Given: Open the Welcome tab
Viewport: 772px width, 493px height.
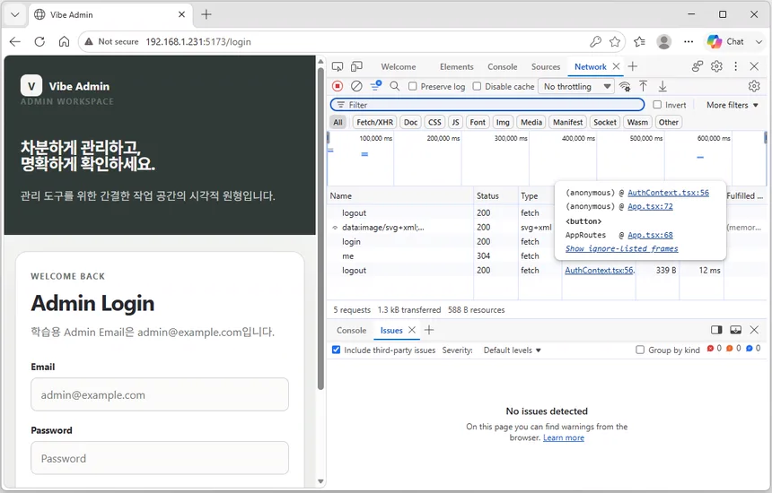Looking at the screenshot, I should click(x=399, y=67).
